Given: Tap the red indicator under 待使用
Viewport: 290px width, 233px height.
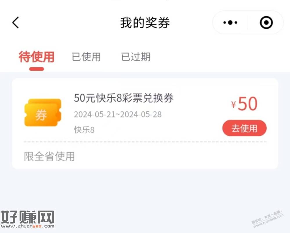Looking at the screenshot, I should [37, 69].
